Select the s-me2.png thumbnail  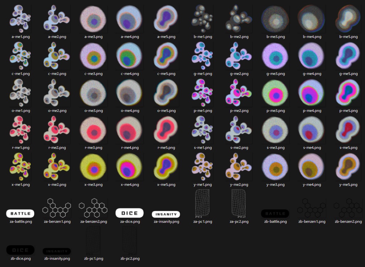pyautogui.click(x=239, y=130)
